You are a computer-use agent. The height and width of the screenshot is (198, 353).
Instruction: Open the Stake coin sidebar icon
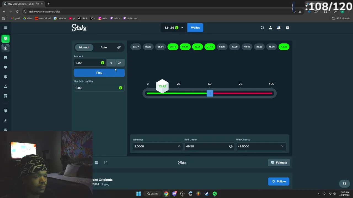click(x=6, y=111)
